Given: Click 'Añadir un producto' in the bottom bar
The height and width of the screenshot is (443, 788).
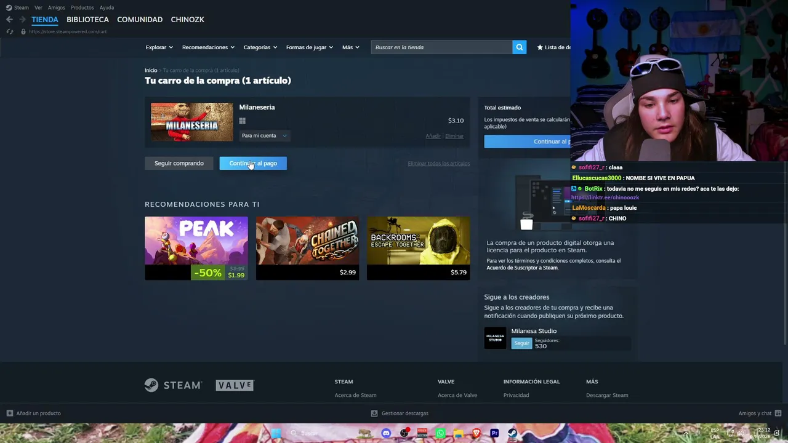Looking at the screenshot, I should 33,413.
